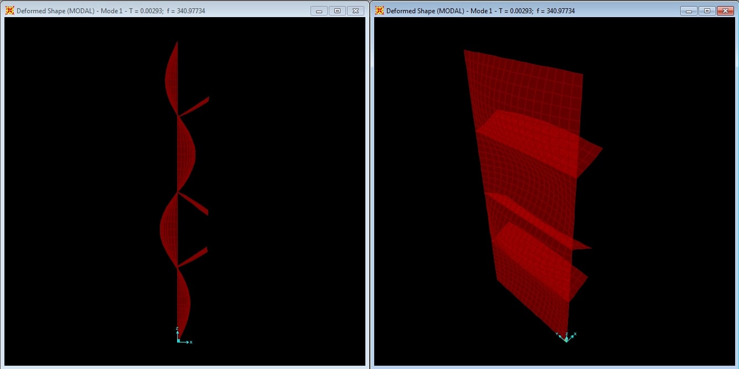Maximize the right Deformed Shape window
Image resolution: width=739 pixels, height=369 pixels.
(707, 10)
